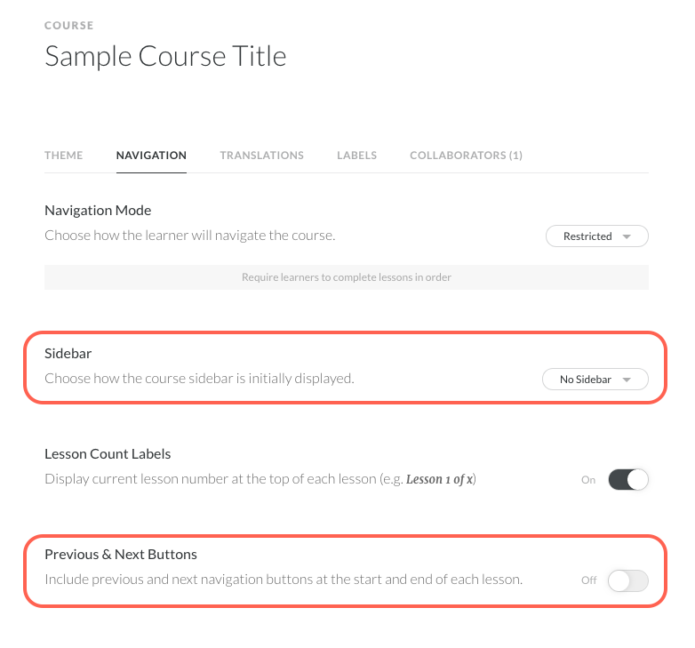Disable the Lesson Count Labels toggle
This screenshot has width=695, height=648.
point(628,480)
